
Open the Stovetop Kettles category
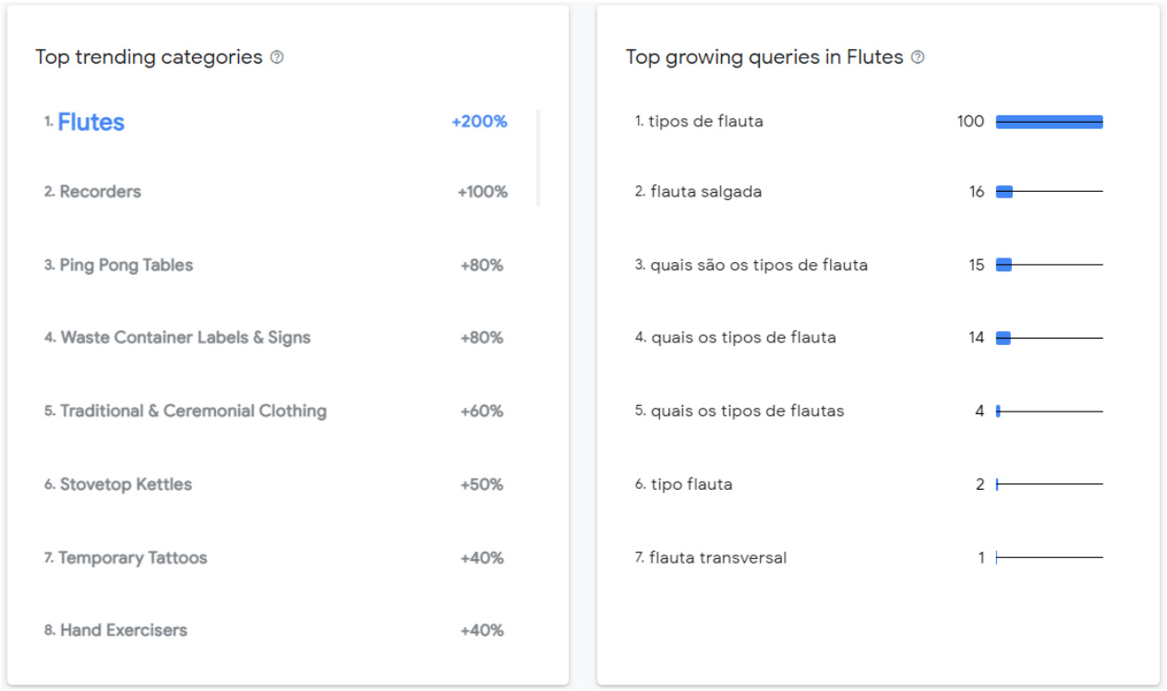coord(126,484)
